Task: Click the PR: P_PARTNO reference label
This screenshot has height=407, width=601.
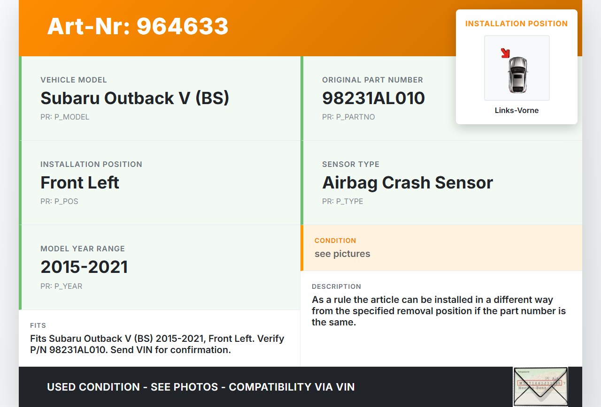Action: [x=348, y=117]
